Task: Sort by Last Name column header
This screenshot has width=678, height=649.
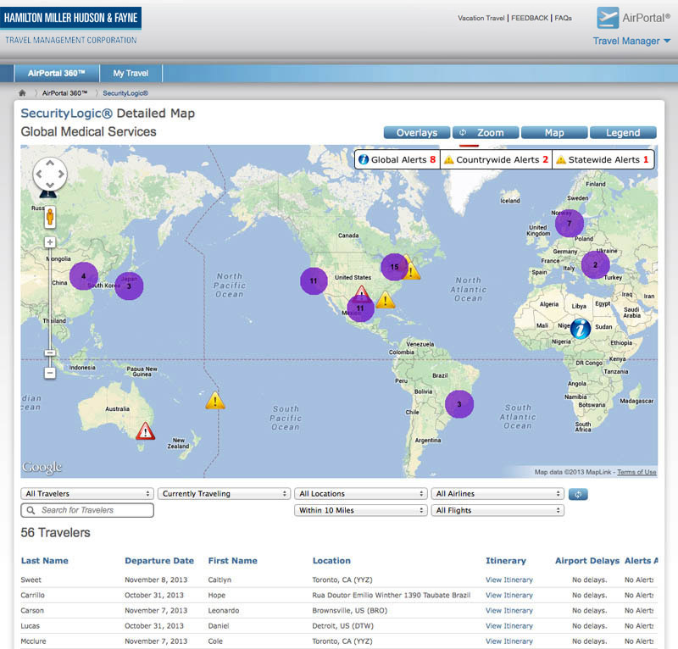Action: pyautogui.click(x=45, y=561)
